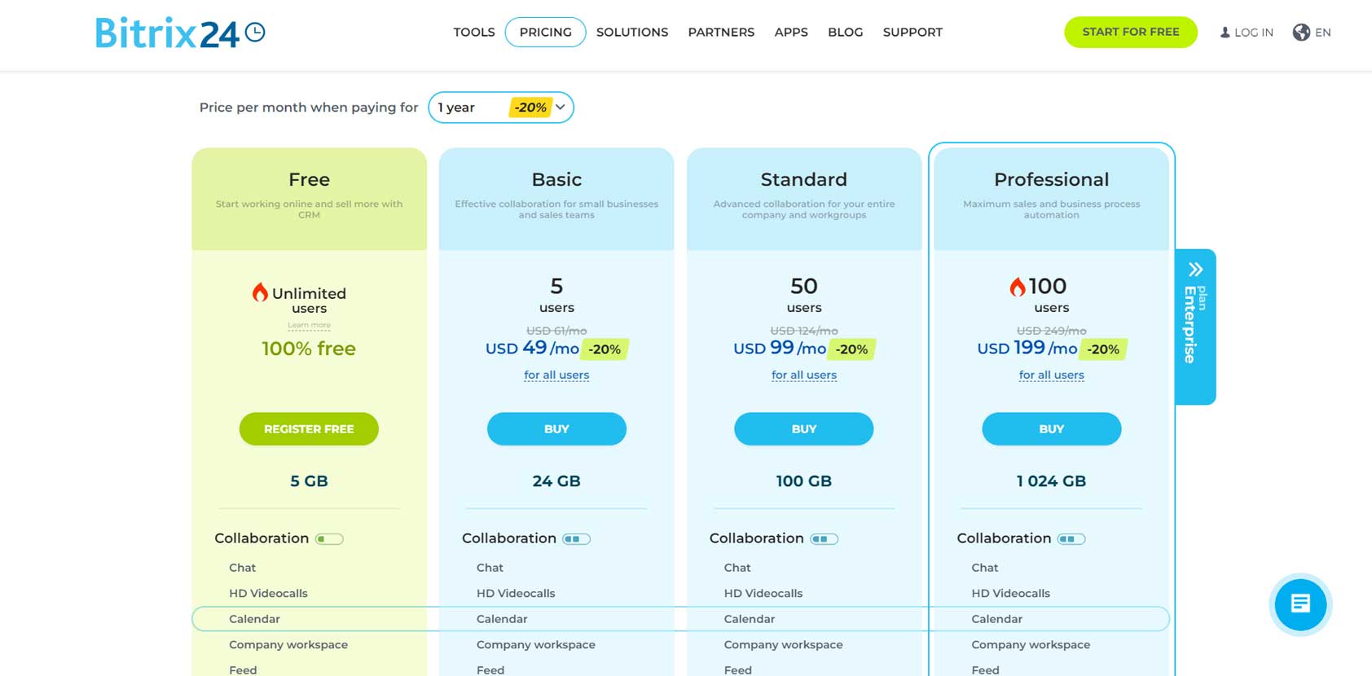Screen dimensions: 1372x676
Task: Click the user icon beside LOG IN
Action: (1225, 33)
